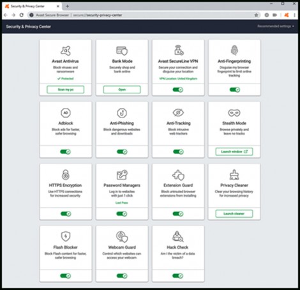The width and height of the screenshot is (300, 290).
Task: Click the Protected status text
Action: (66, 79)
